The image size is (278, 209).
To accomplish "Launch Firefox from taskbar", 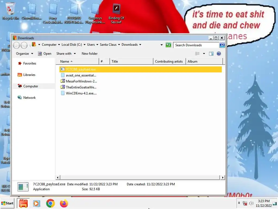I will coord(64,204).
